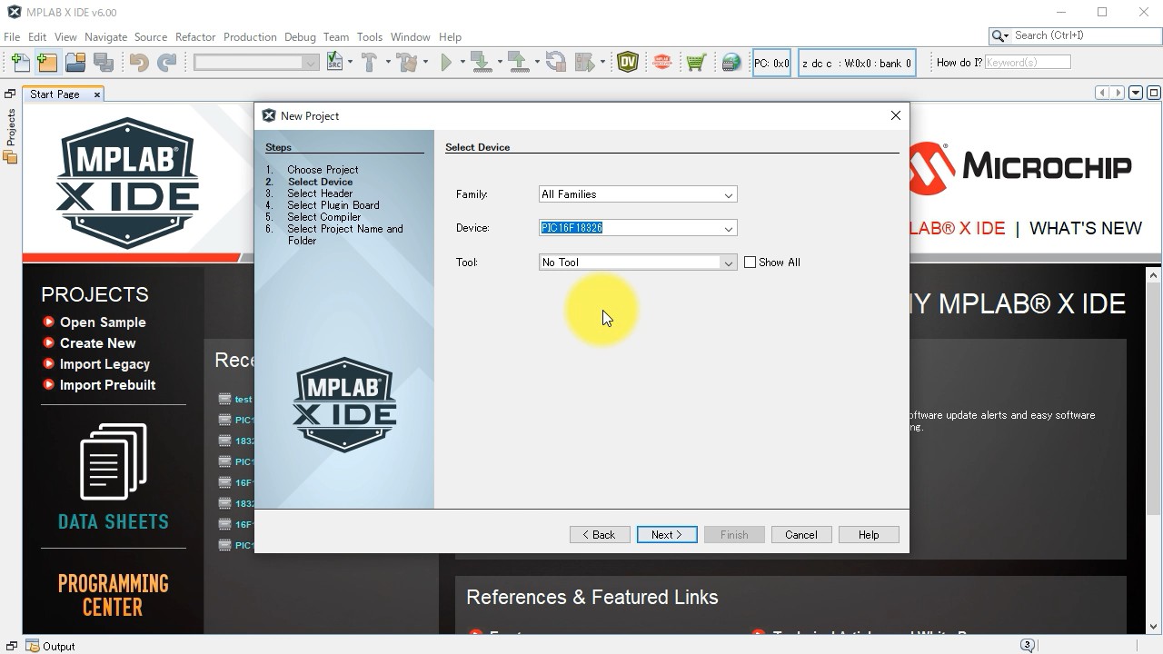
Task: Click the Open Sample link
Action: (x=103, y=322)
